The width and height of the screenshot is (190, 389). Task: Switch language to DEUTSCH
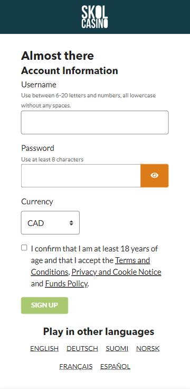82,349
